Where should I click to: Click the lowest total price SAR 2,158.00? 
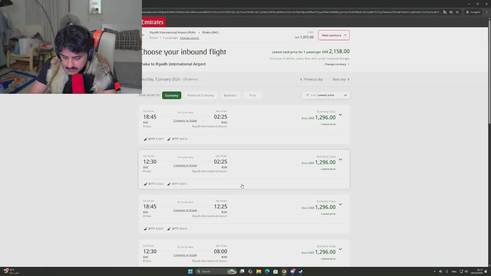click(x=336, y=51)
